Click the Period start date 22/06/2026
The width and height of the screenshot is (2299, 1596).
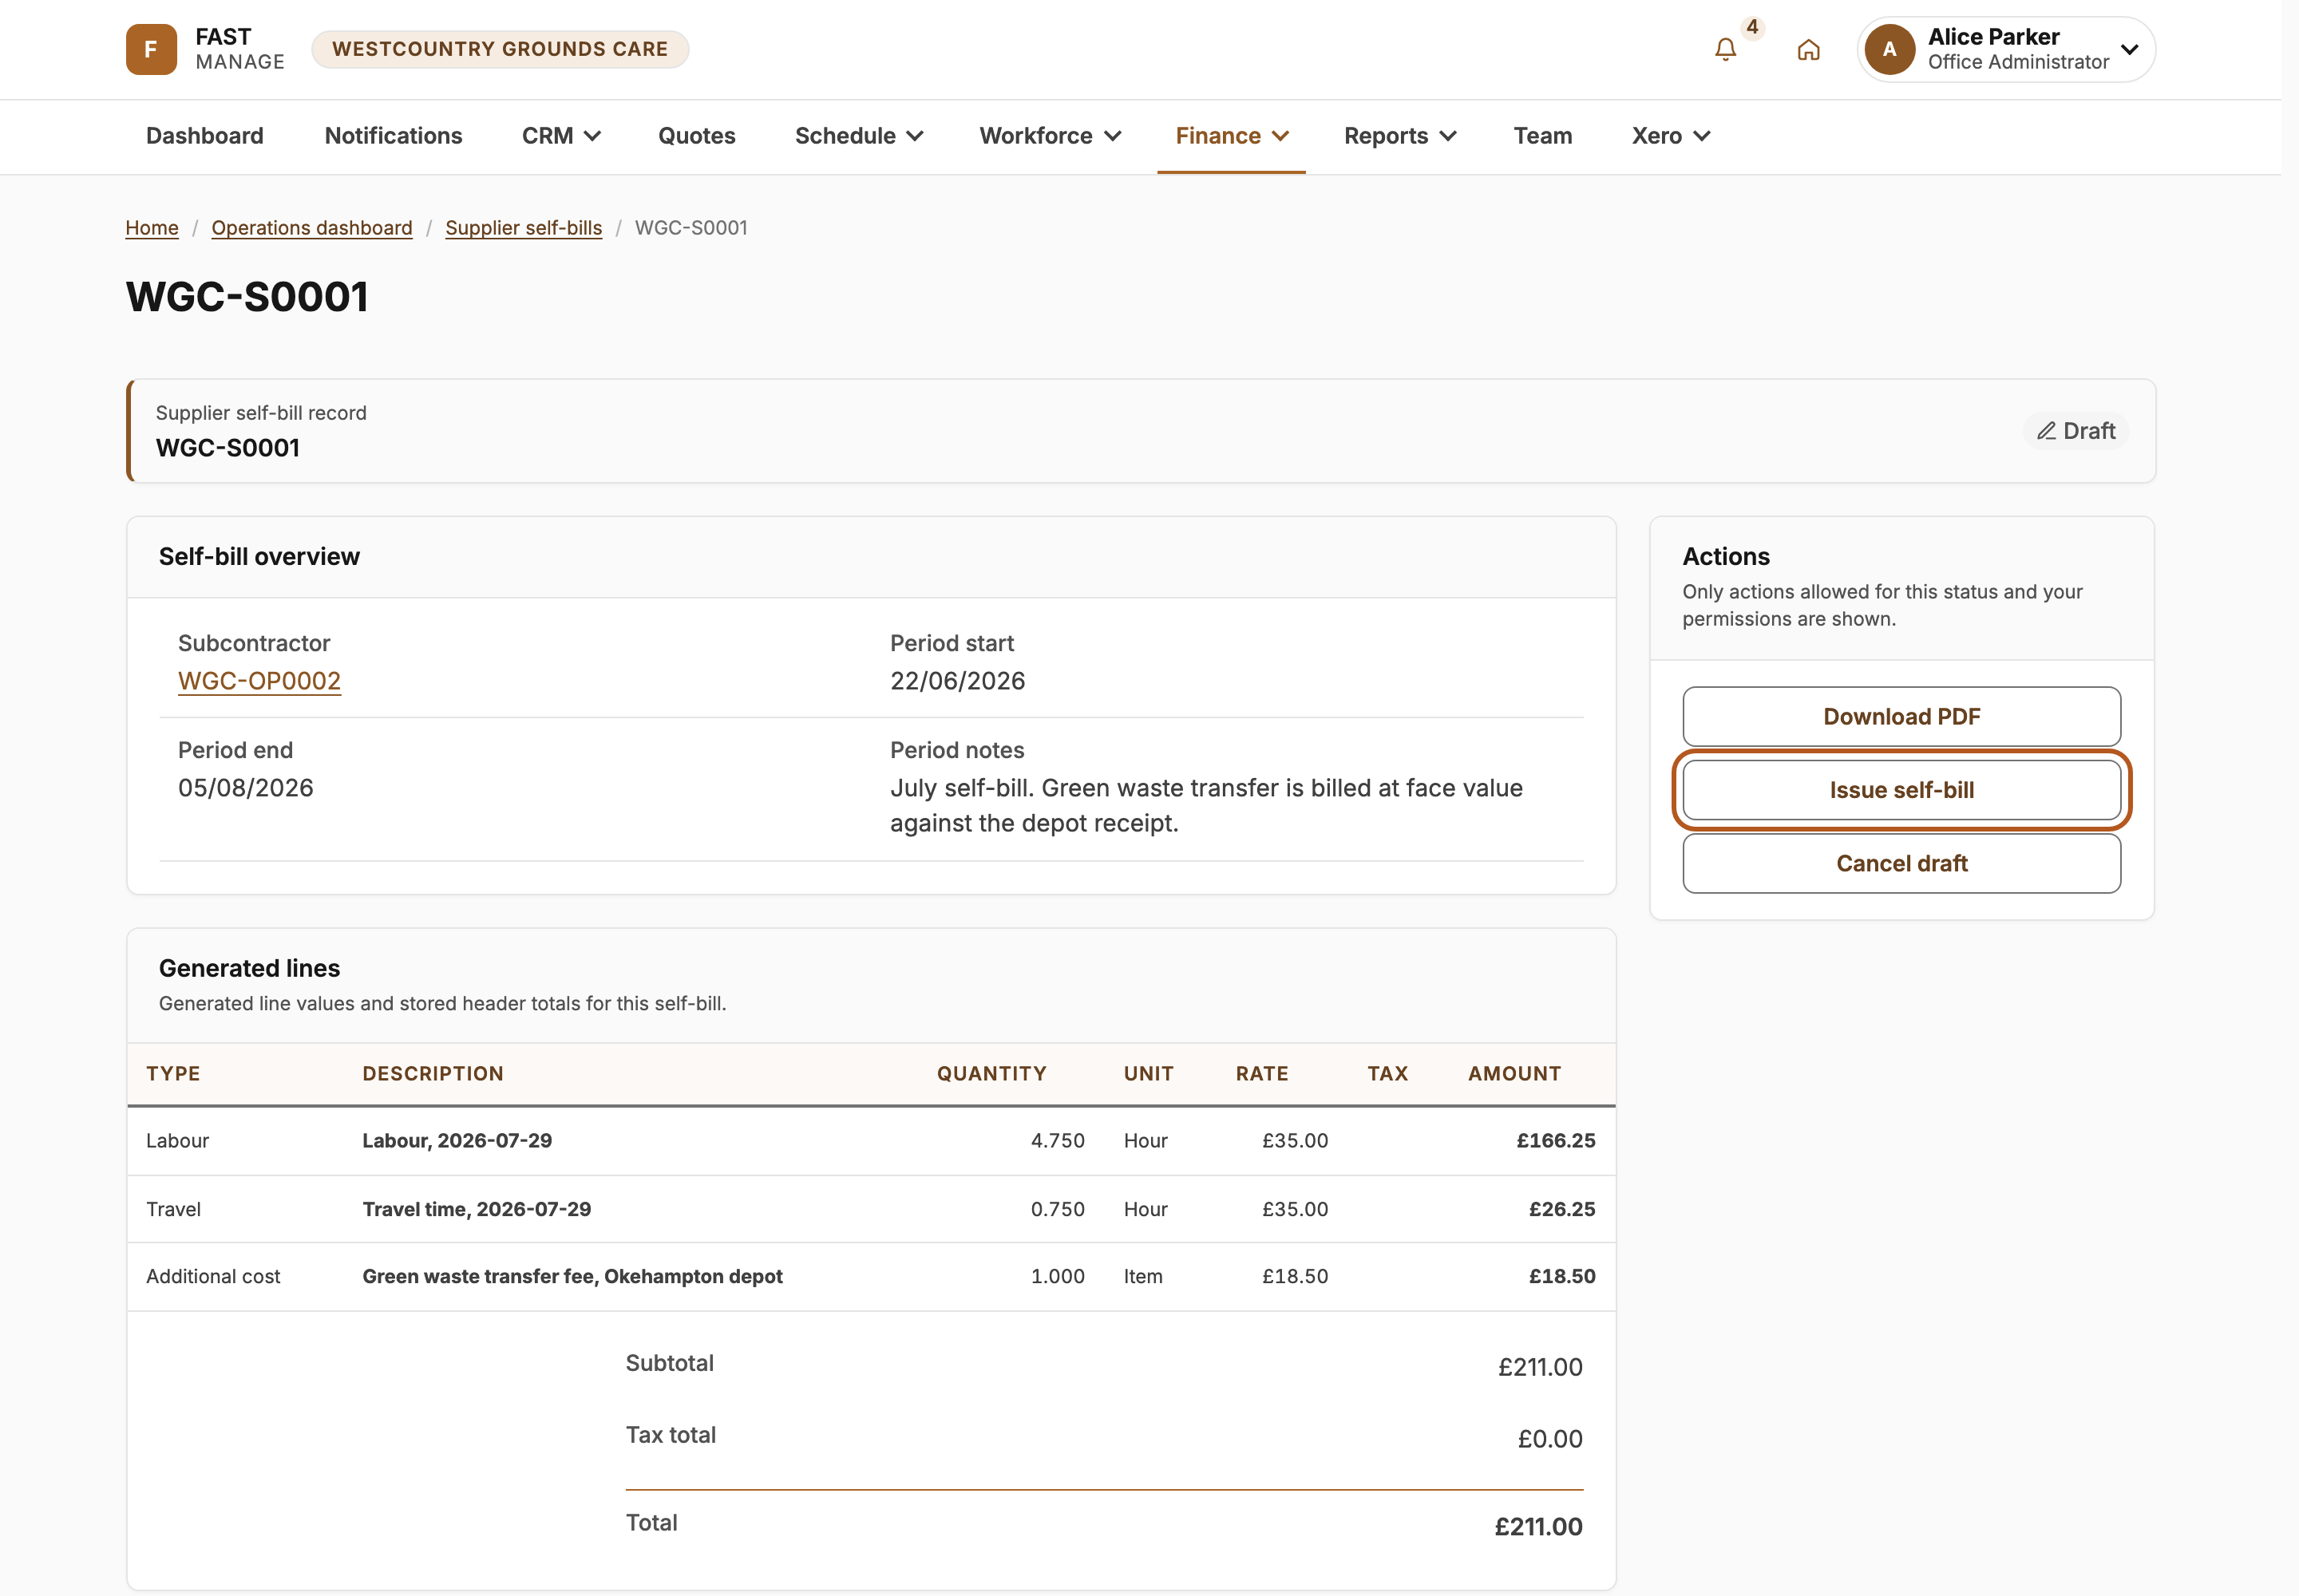coord(957,681)
